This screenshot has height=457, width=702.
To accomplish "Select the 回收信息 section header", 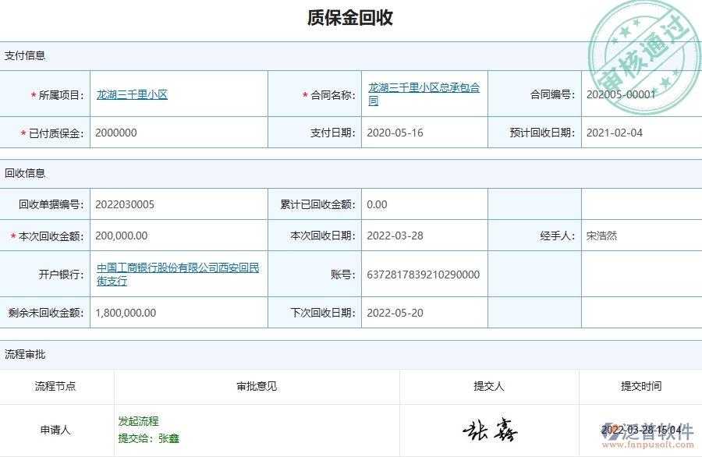I will pyautogui.click(x=27, y=173).
